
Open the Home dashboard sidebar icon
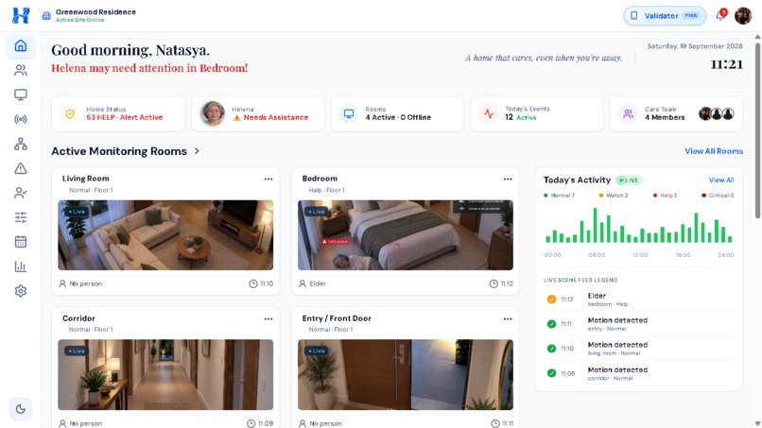click(21, 45)
